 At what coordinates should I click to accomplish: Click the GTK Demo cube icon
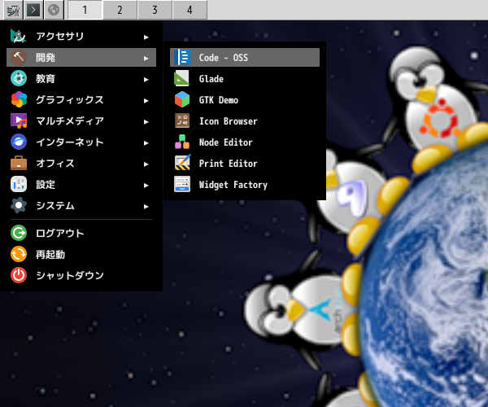tap(182, 99)
